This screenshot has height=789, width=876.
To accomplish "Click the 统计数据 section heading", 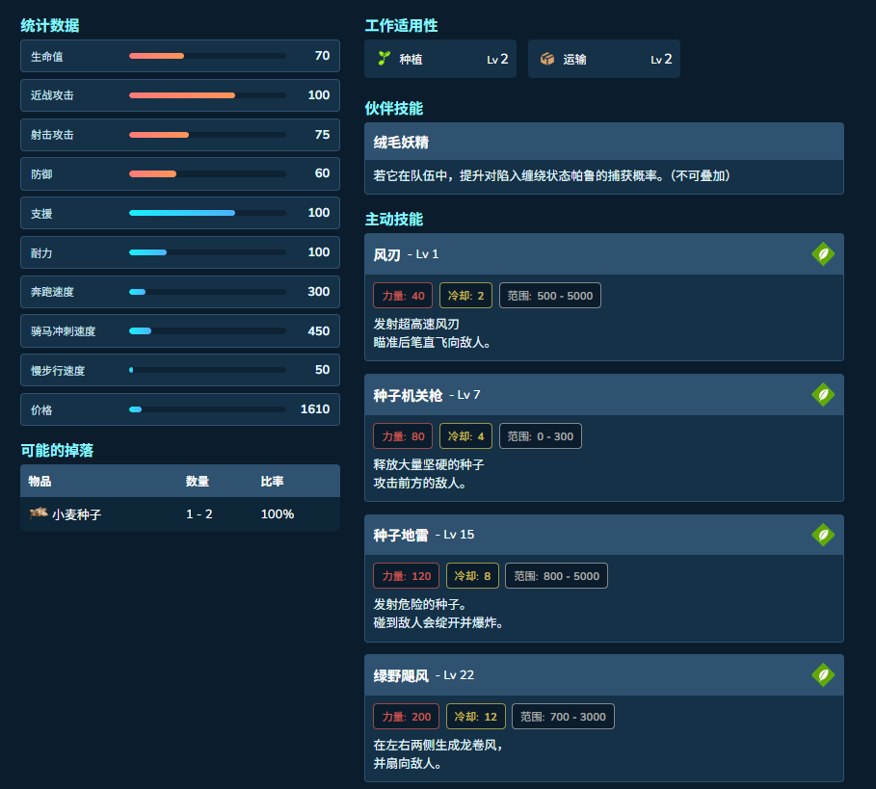I will 50,26.
